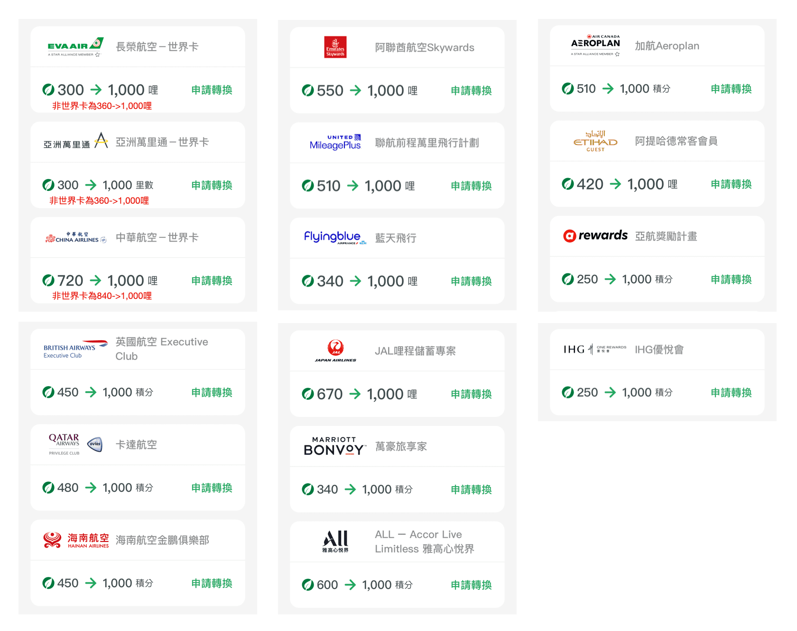Apply for conversion to Qatar Airways points
This screenshot has height=631, width=797.
(x=212, y=487)
